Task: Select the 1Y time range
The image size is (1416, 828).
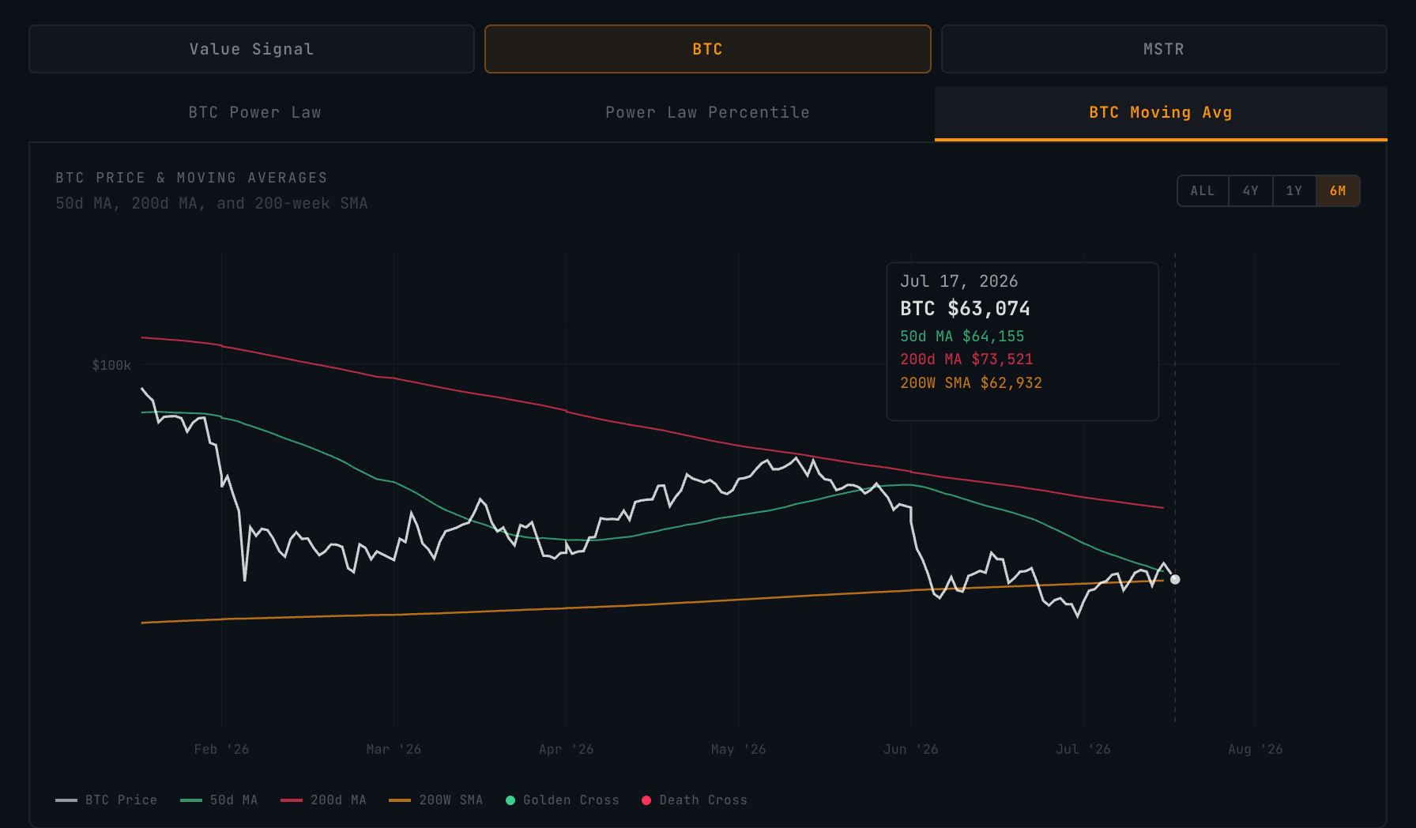Action: pyautogui.click(x=1294, y=190)
